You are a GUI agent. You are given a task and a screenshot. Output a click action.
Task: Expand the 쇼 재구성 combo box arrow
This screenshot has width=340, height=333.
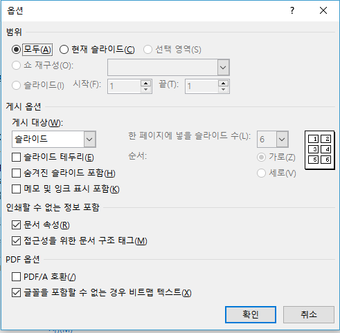pyautogui.click(x=223, y=67)
